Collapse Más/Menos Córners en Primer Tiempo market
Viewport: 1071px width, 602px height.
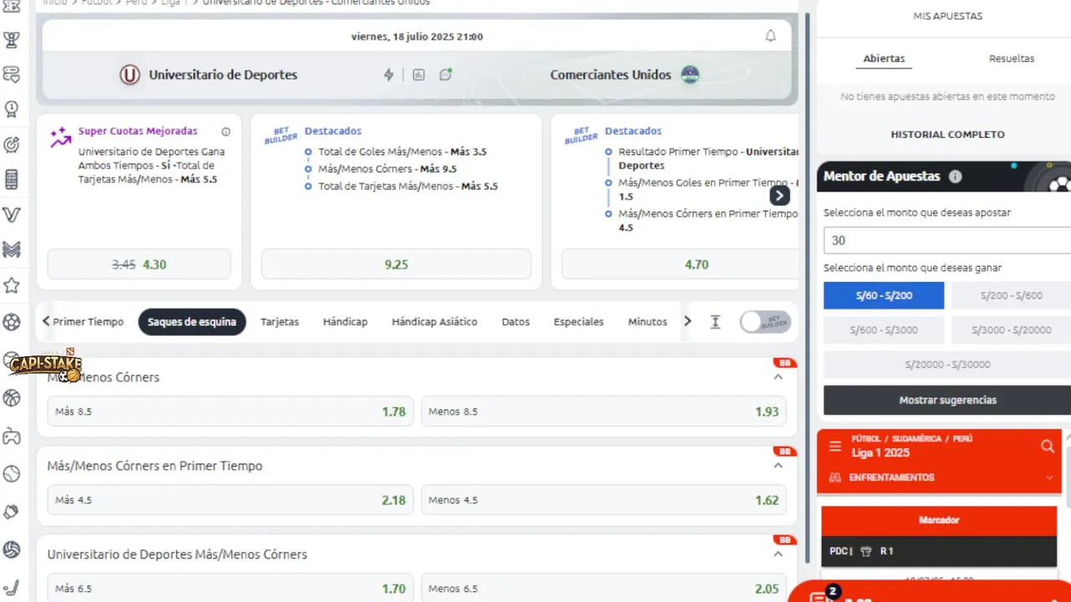[778, 466]
